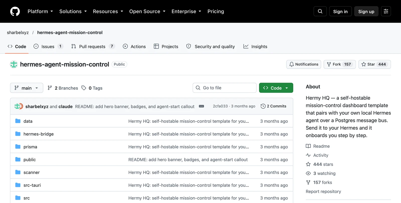Switch to the Pull requests tab

click(x=93, y=46)
